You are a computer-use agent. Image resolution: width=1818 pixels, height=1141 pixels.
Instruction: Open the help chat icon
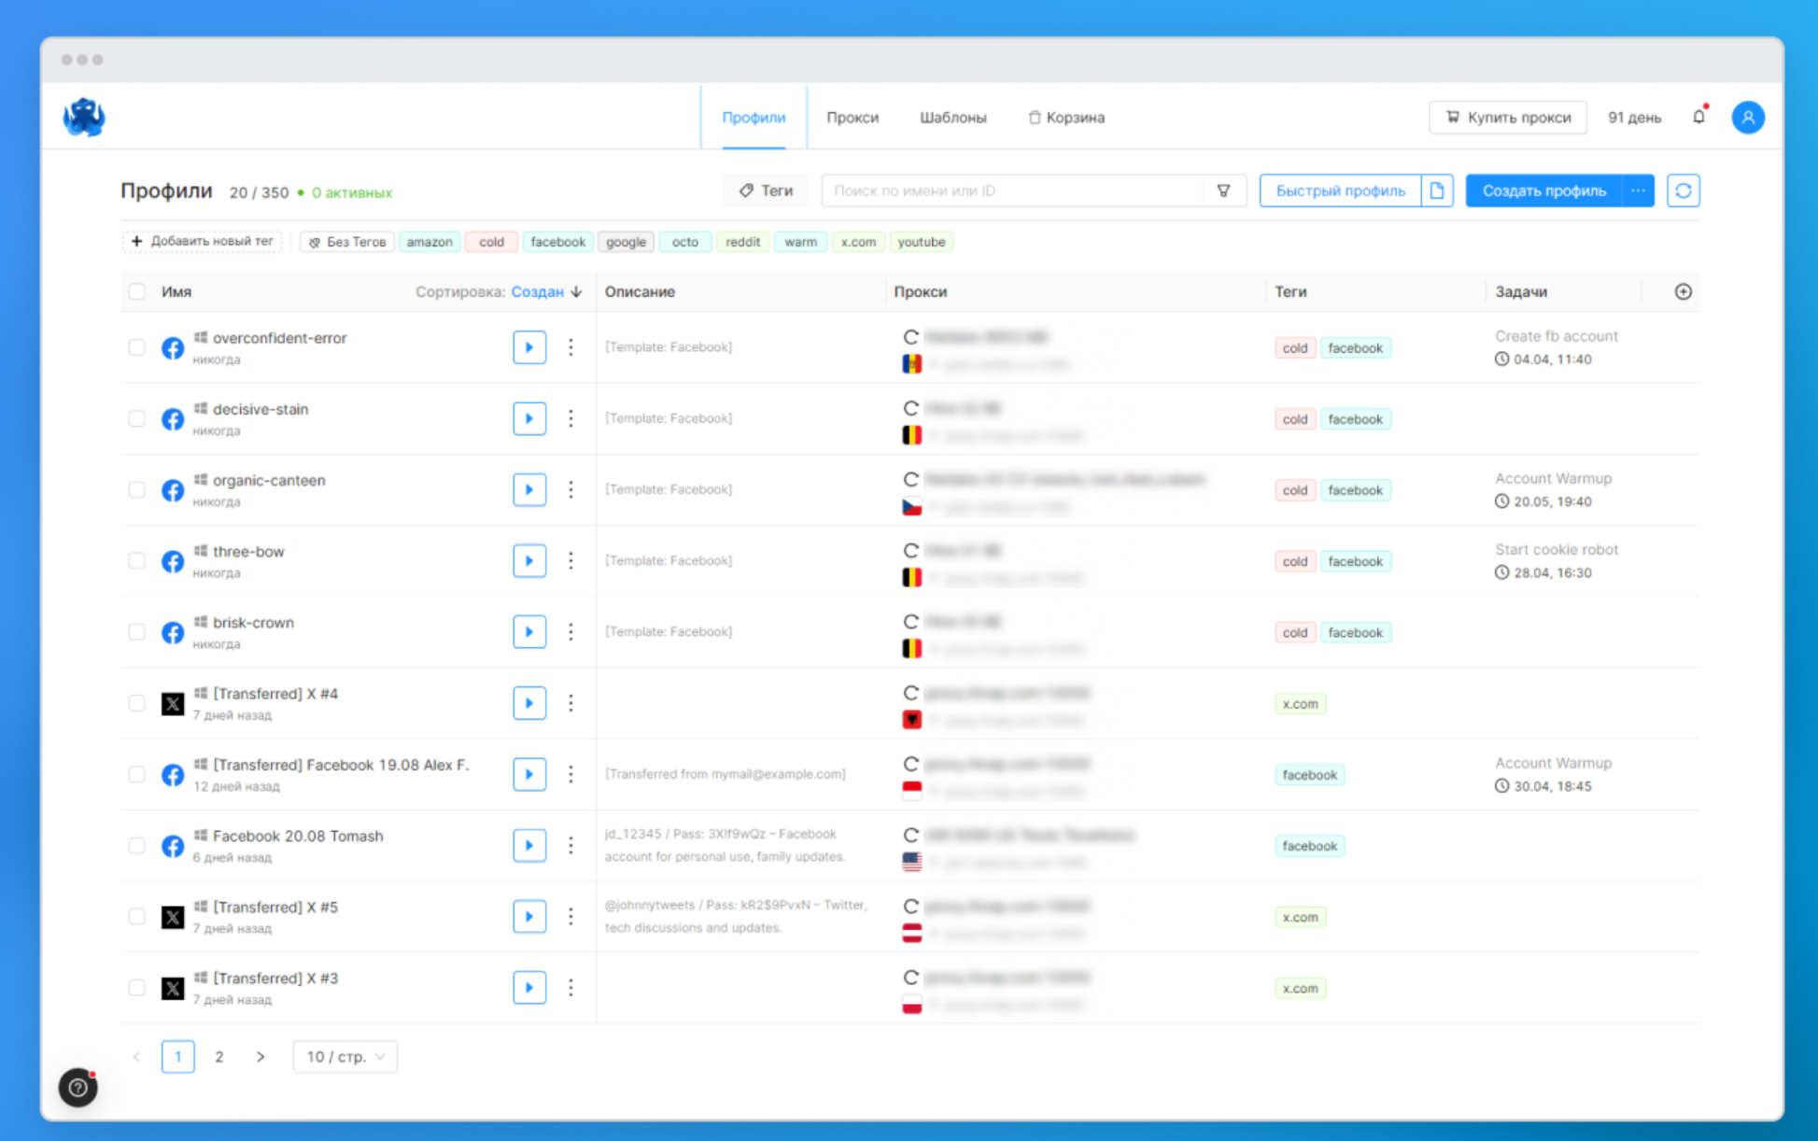(78, 1087)
